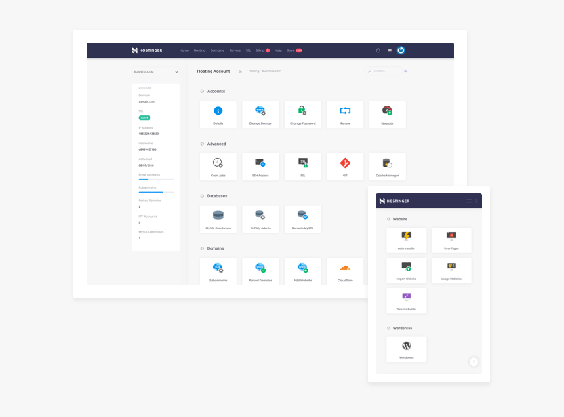Open the Add Website tile
The width and height of the screenshot is (564, 417).
(x=302, y=271)
